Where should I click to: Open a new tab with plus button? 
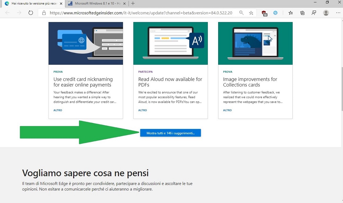coord(133,3)
